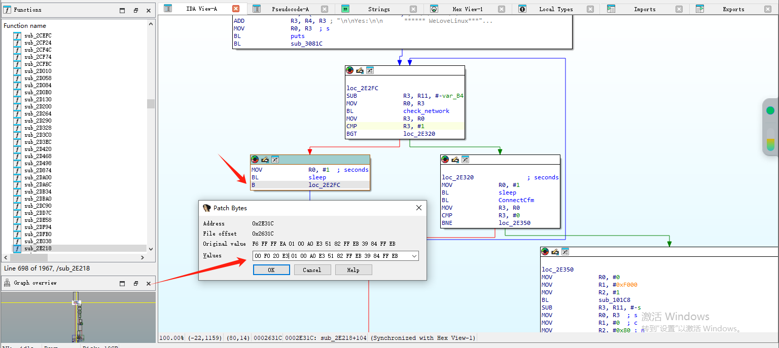Click the Hex View-1 tab icon

[434, 9]
